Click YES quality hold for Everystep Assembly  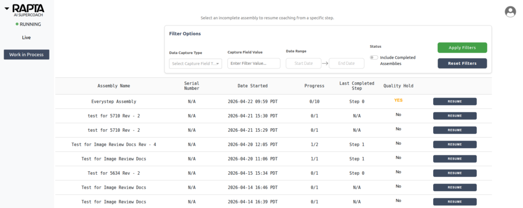coord(398,100)
